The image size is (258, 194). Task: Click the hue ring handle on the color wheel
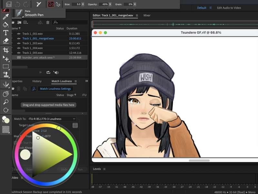click(59, 128)
